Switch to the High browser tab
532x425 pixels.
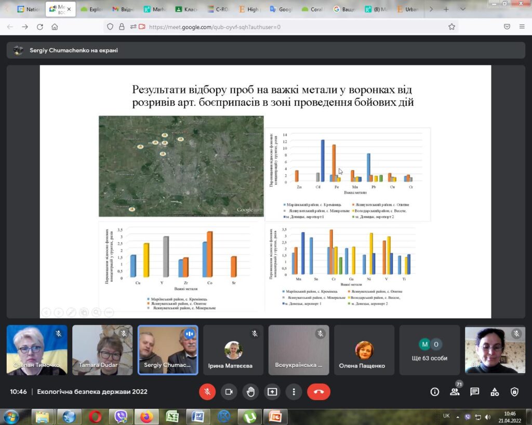249,9
